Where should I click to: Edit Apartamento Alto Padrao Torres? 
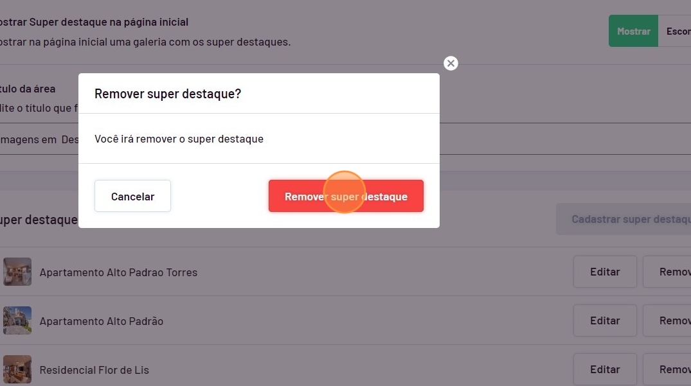(605, 272)
